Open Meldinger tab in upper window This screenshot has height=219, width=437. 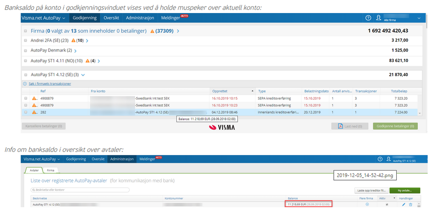coord(170,18)
